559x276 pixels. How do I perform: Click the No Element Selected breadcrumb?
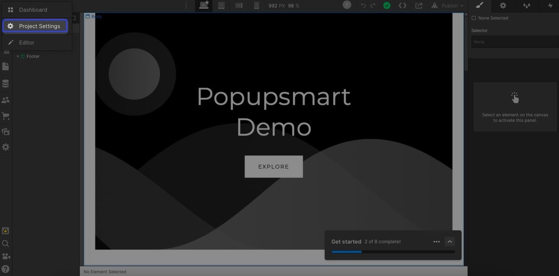(105, 272)
